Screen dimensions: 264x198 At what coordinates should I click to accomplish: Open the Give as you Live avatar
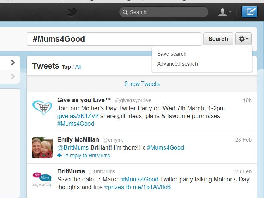point(42,108)
